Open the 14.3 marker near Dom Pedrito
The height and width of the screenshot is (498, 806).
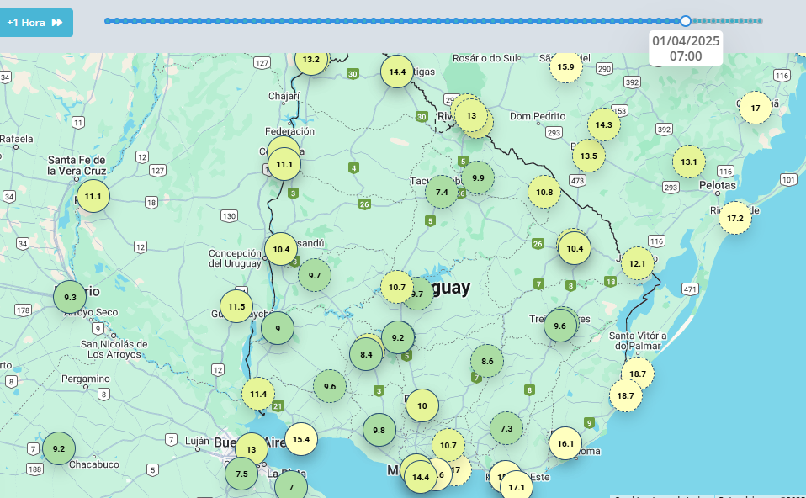pyautogui.click(x=604, y=124)
